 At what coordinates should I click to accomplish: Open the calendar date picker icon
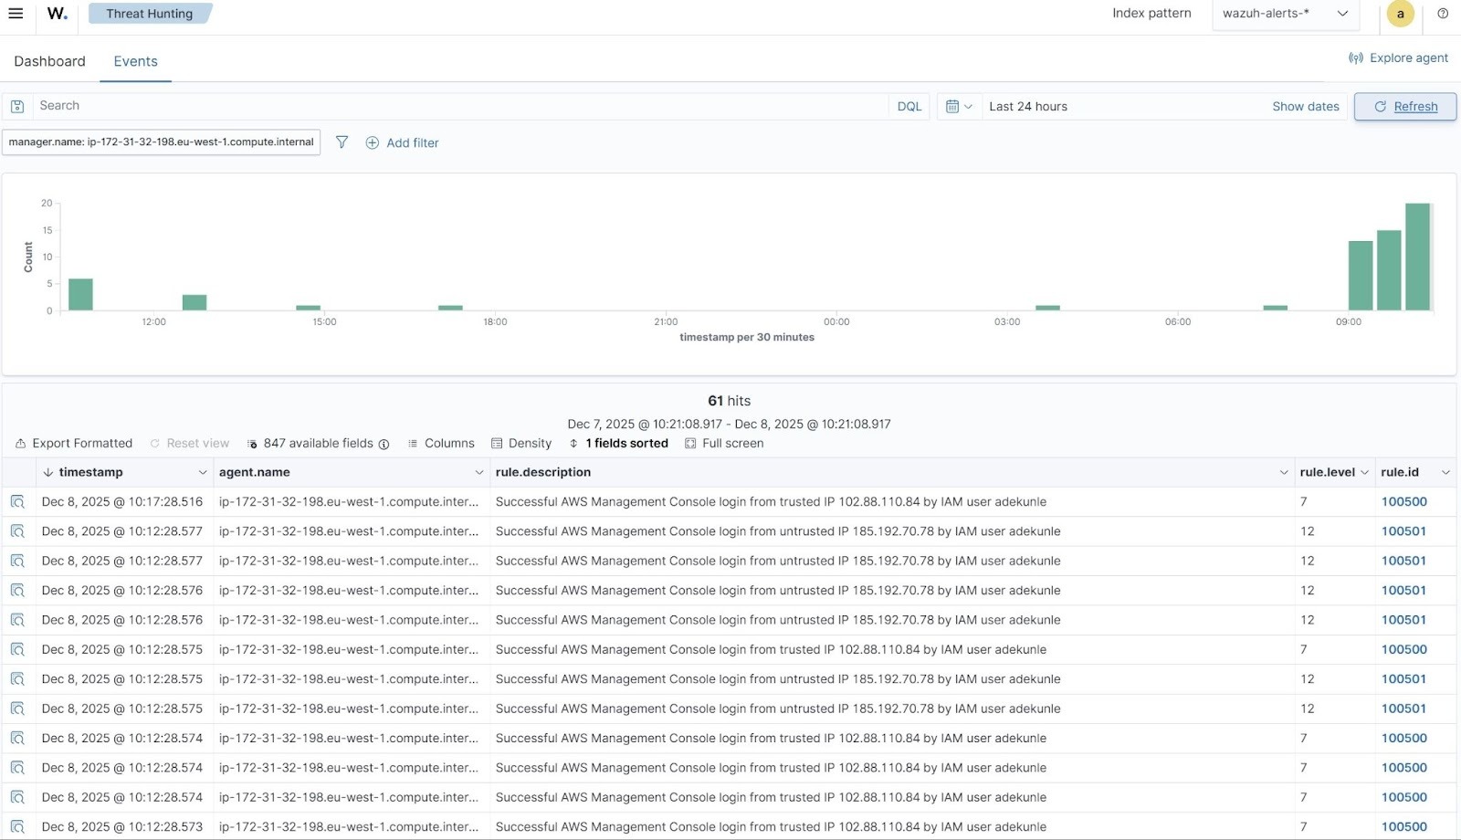tap(952, 106)
